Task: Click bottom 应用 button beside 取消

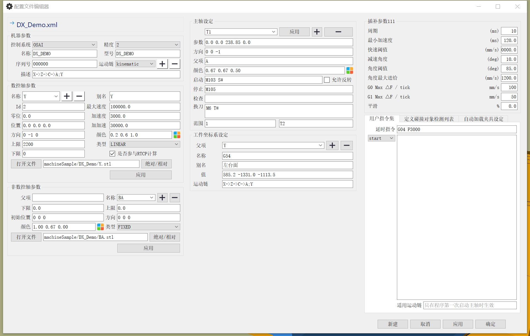Action: click(x=458, y=324)
